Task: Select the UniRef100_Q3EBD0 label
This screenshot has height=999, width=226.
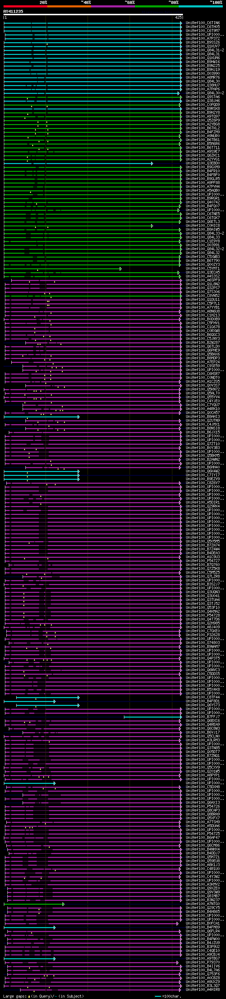Action: [203, 163]
